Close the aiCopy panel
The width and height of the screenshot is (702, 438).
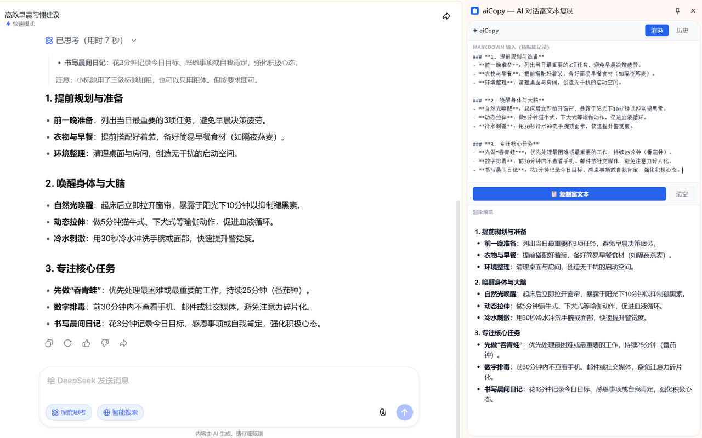tap(693, 10)
